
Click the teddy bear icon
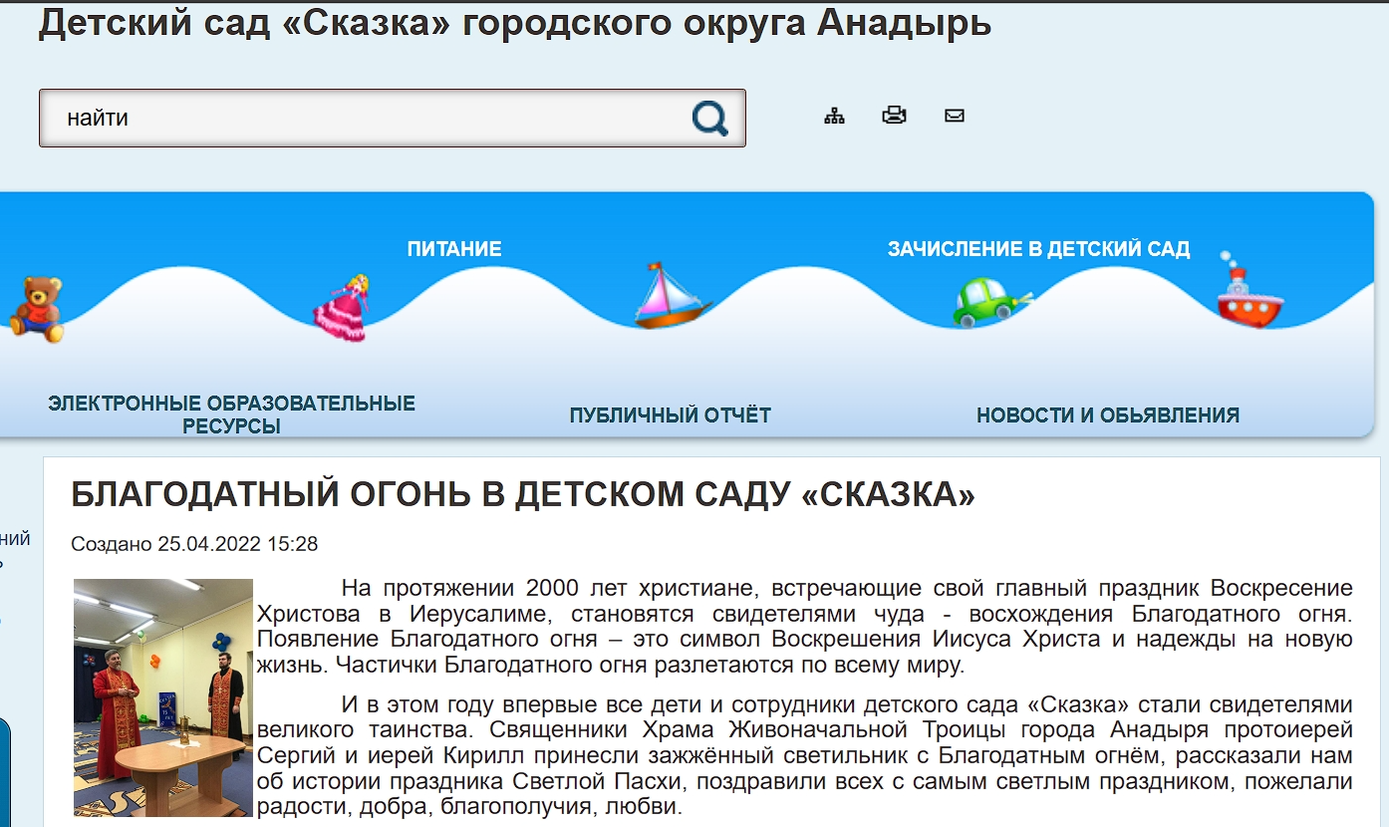tap(37, 309)
